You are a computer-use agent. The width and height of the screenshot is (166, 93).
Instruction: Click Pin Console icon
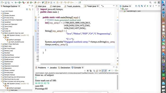(x=109, y=71)
